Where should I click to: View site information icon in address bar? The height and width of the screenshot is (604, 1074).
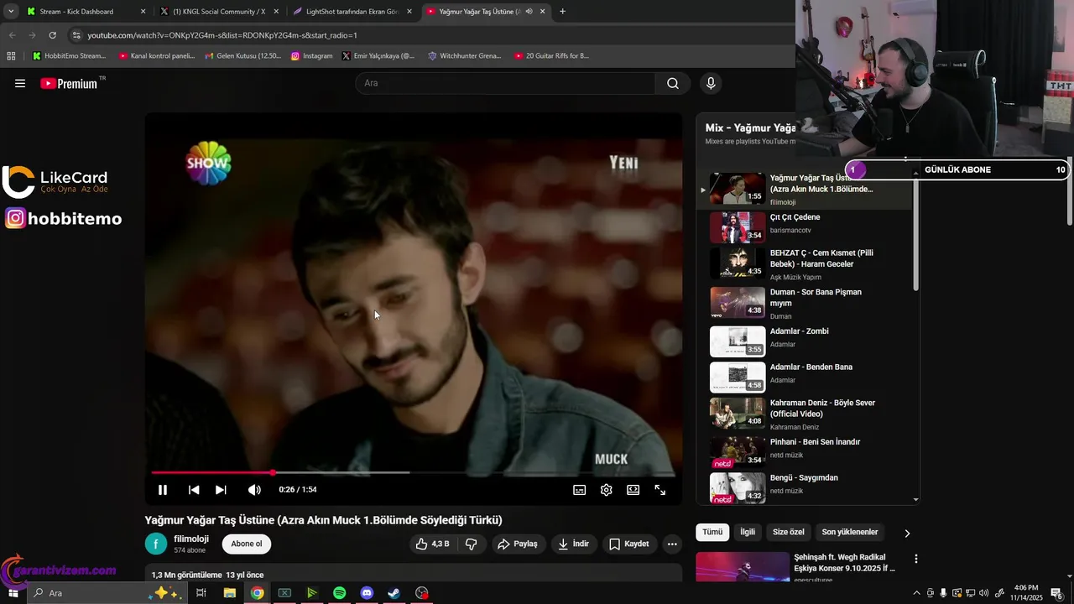click(76, 35)
